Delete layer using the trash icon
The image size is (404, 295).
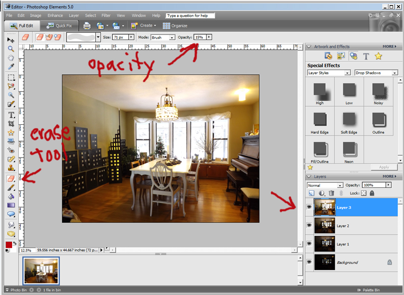click(332, 193)
